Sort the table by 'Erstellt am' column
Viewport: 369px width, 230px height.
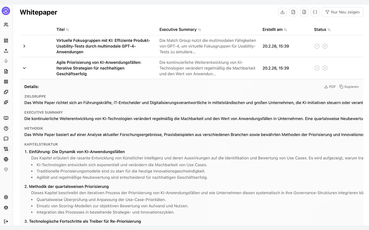pyautogui.click(x=274, y=29)
